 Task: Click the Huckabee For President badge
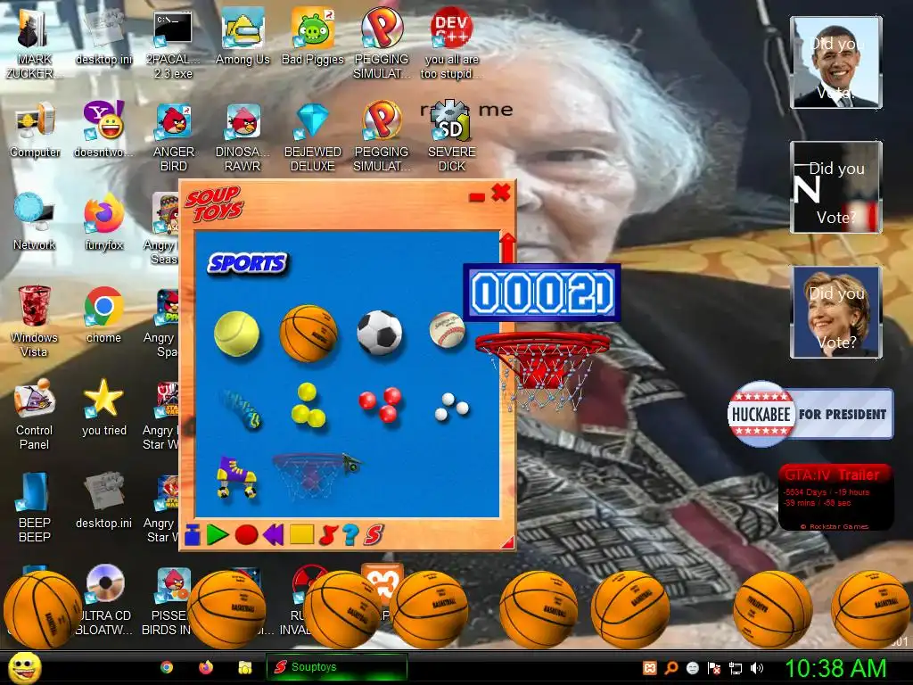click(810, 414)
